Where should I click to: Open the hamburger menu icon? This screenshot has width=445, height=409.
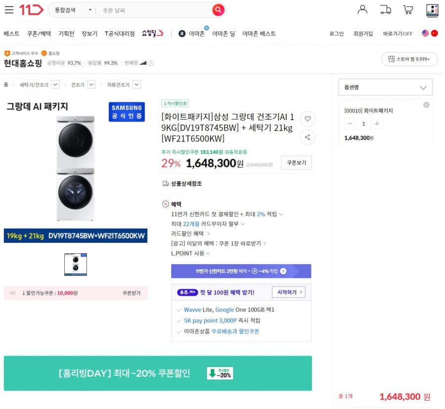coord(9,10)
